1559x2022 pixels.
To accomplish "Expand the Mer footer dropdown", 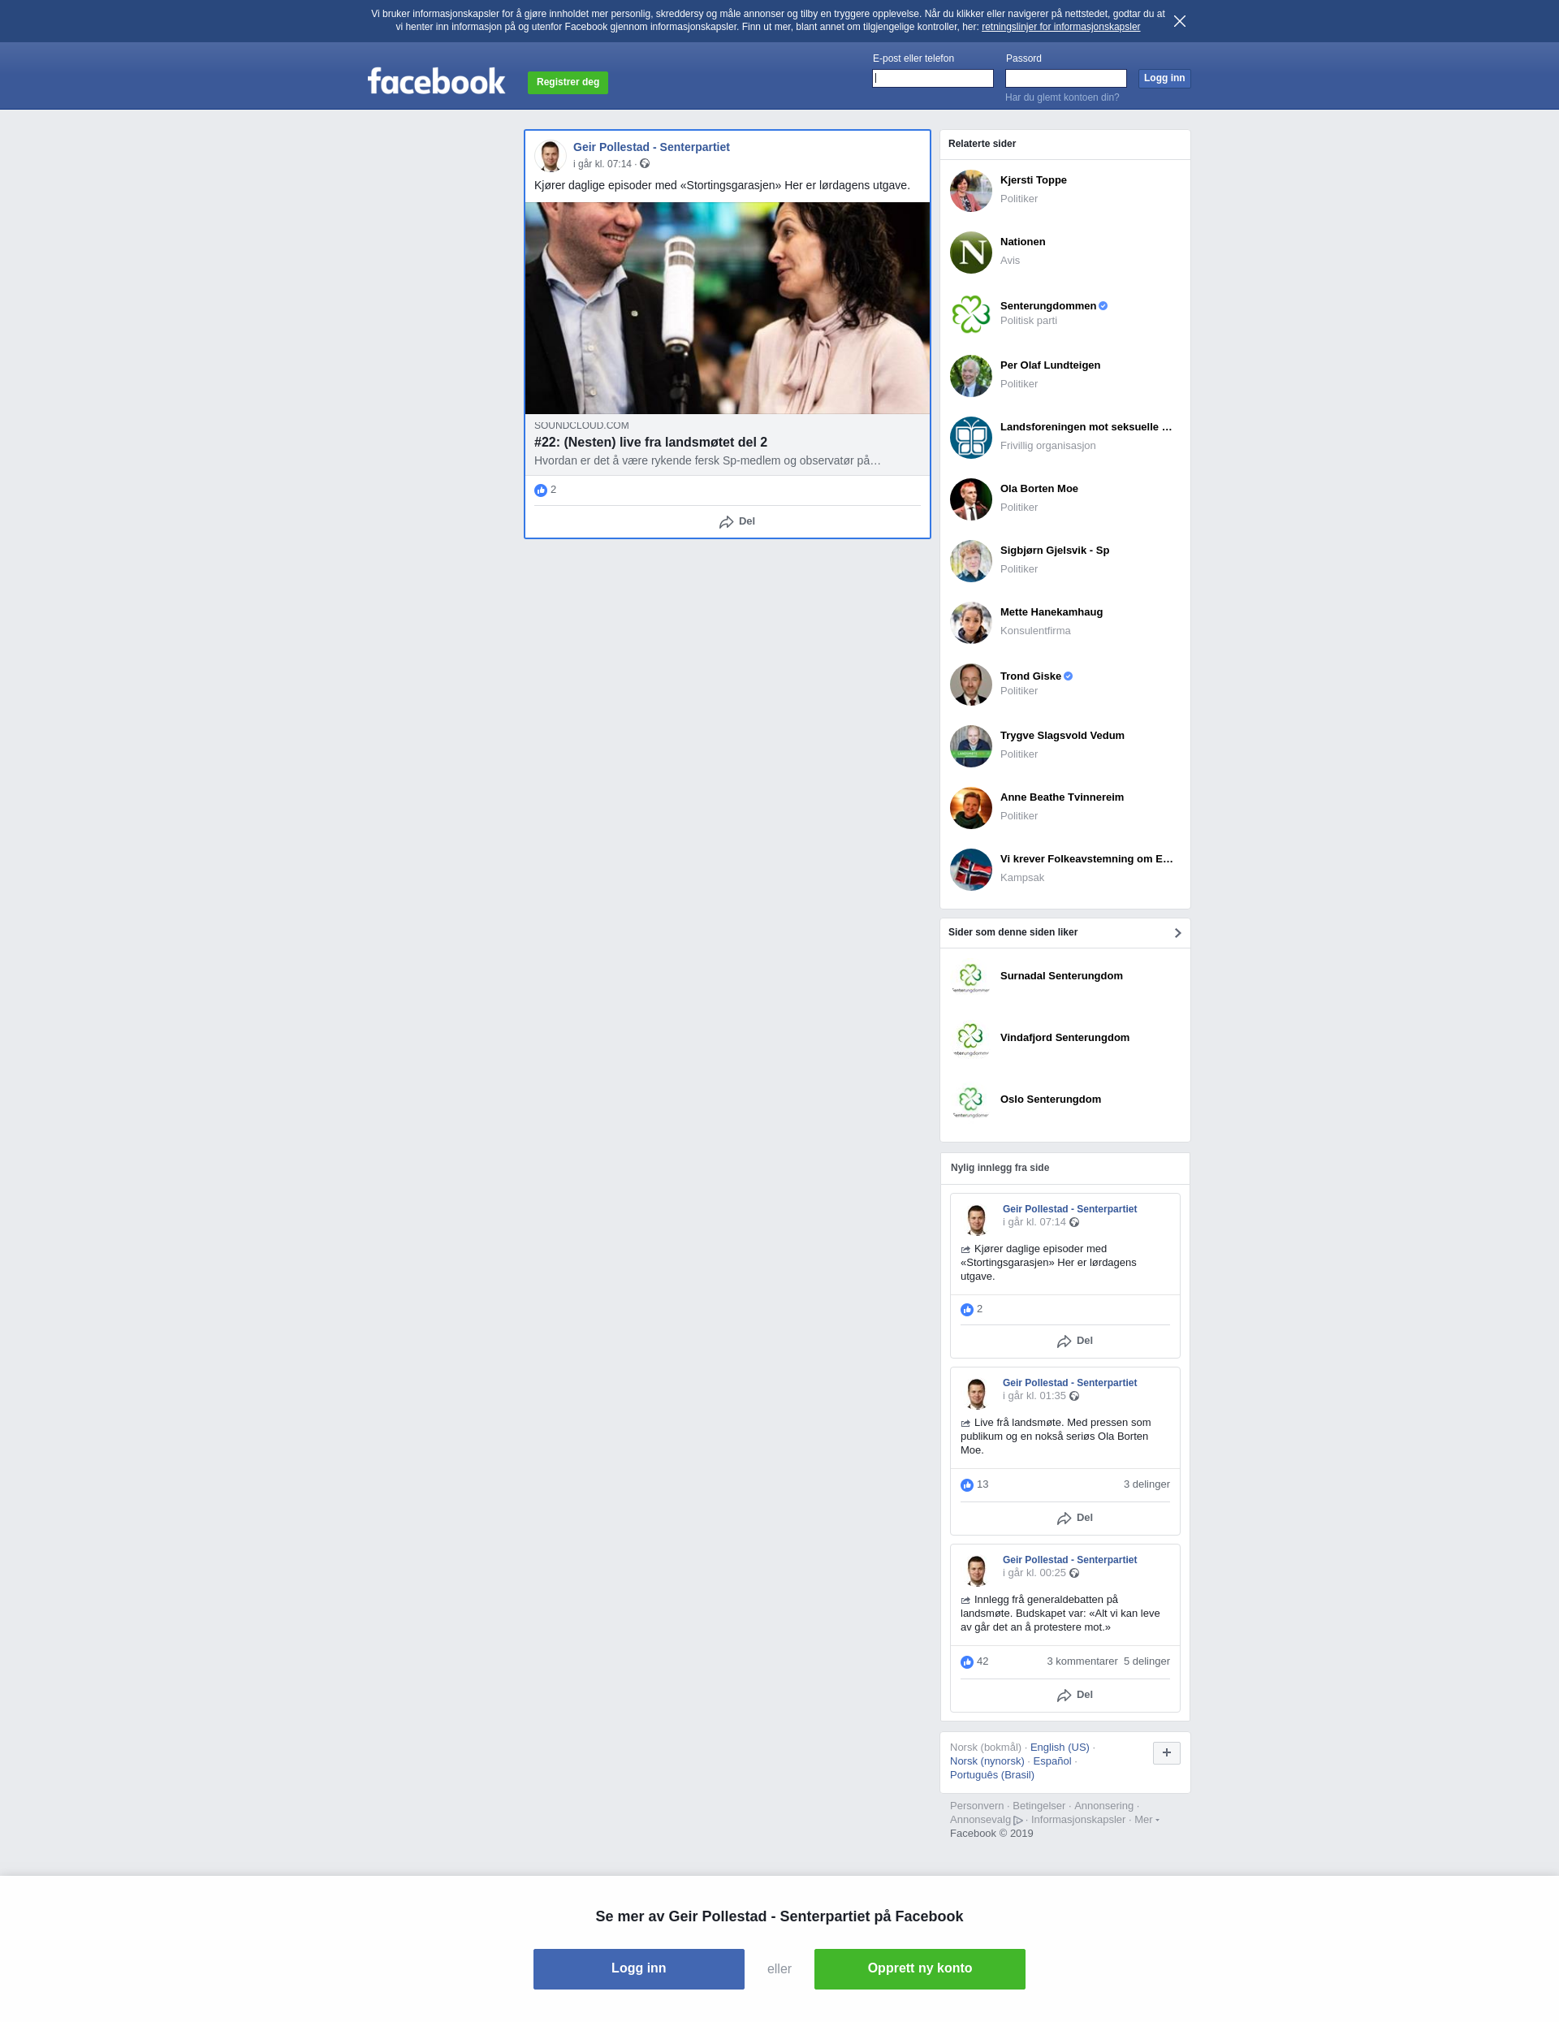I will click(x=1146, y=1819).
